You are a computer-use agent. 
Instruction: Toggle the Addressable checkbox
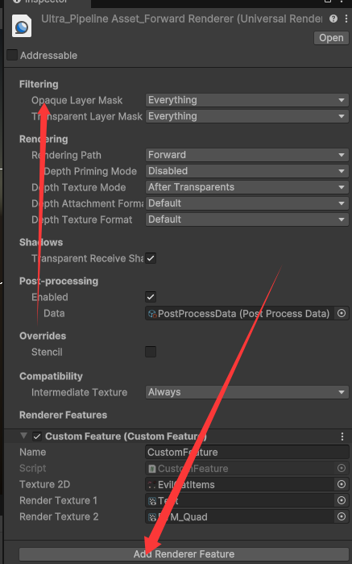[x=12, y=55]
